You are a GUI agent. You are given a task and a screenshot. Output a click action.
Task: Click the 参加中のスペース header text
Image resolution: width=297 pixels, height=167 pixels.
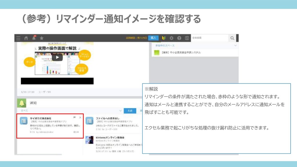tap(165, 46)
